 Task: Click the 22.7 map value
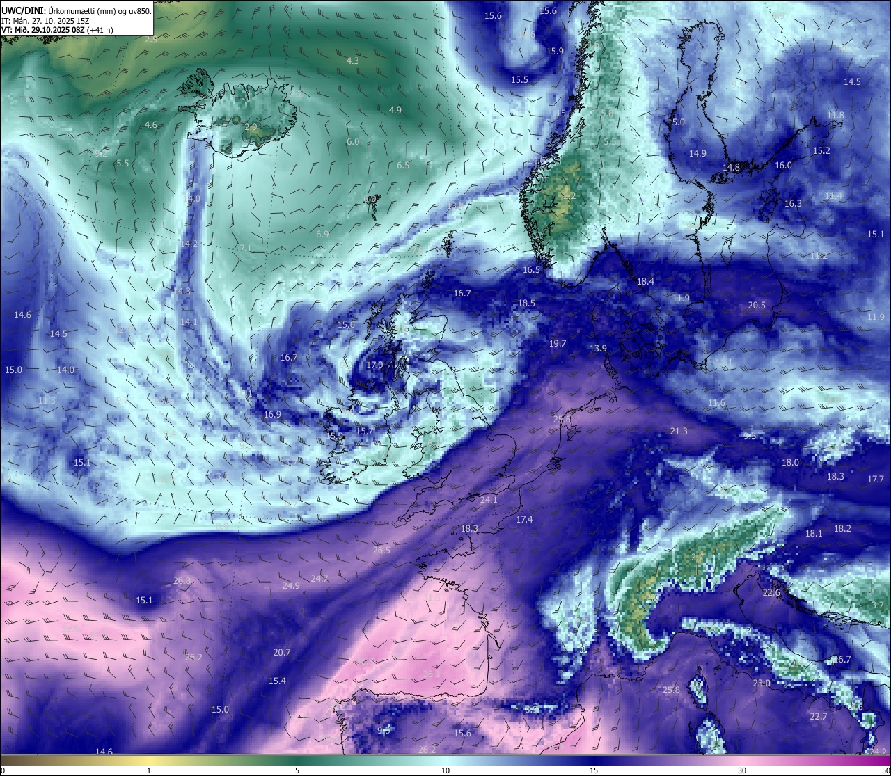coord(819,716)
